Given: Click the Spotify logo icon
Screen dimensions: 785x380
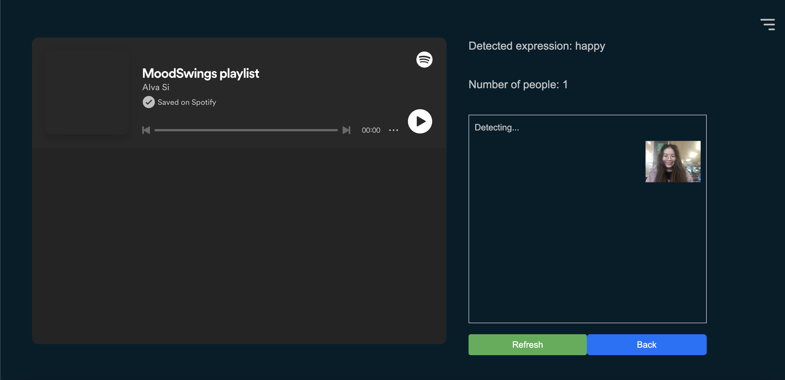Looking at the screenshot, I should (x=424, y=60).
